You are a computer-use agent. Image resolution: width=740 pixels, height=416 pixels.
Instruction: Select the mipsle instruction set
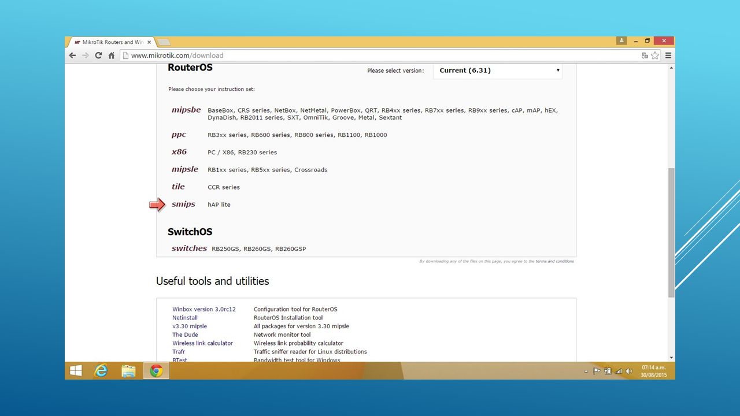[185, 169]
